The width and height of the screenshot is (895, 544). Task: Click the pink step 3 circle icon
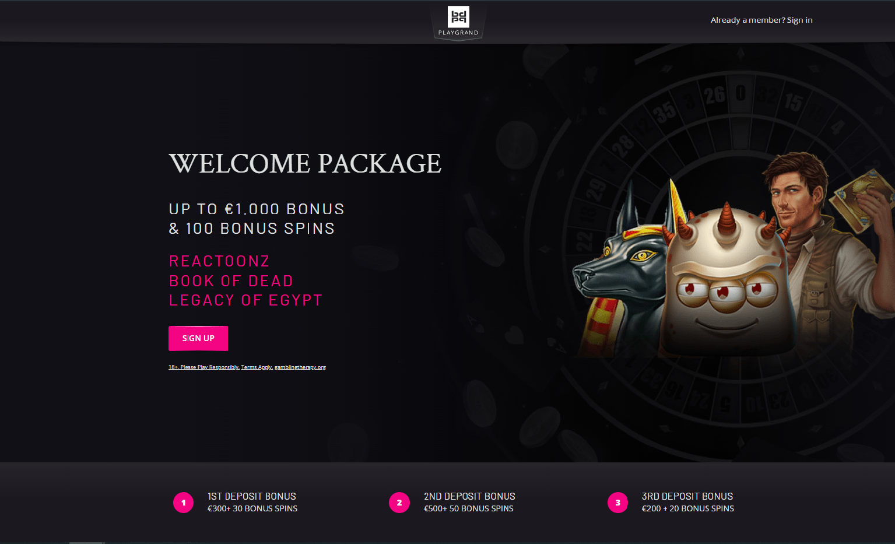[x=618, y=503]
